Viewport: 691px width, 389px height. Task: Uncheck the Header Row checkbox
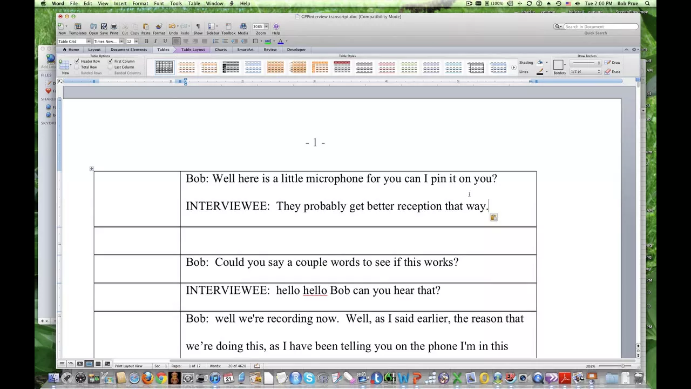click(77, 61)
